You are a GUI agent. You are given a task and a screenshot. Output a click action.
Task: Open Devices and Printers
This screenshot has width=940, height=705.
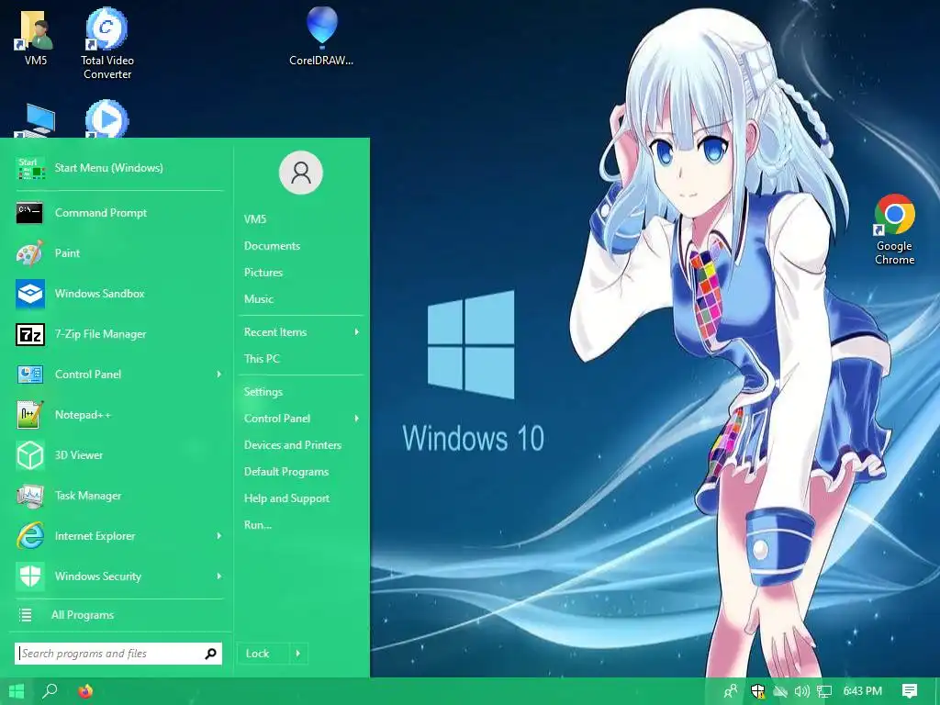pos(293,445)
